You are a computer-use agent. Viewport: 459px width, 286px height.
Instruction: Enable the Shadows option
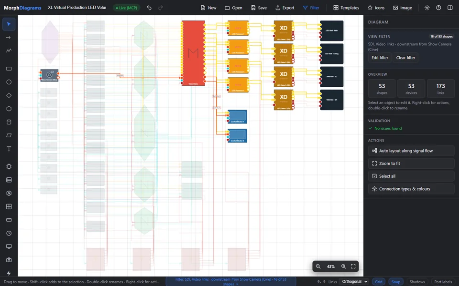(417, 282)
